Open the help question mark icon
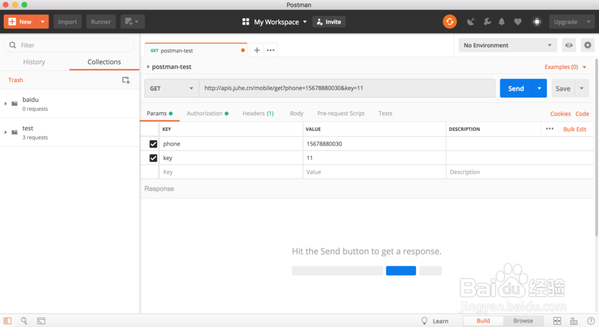 [591, 321]
